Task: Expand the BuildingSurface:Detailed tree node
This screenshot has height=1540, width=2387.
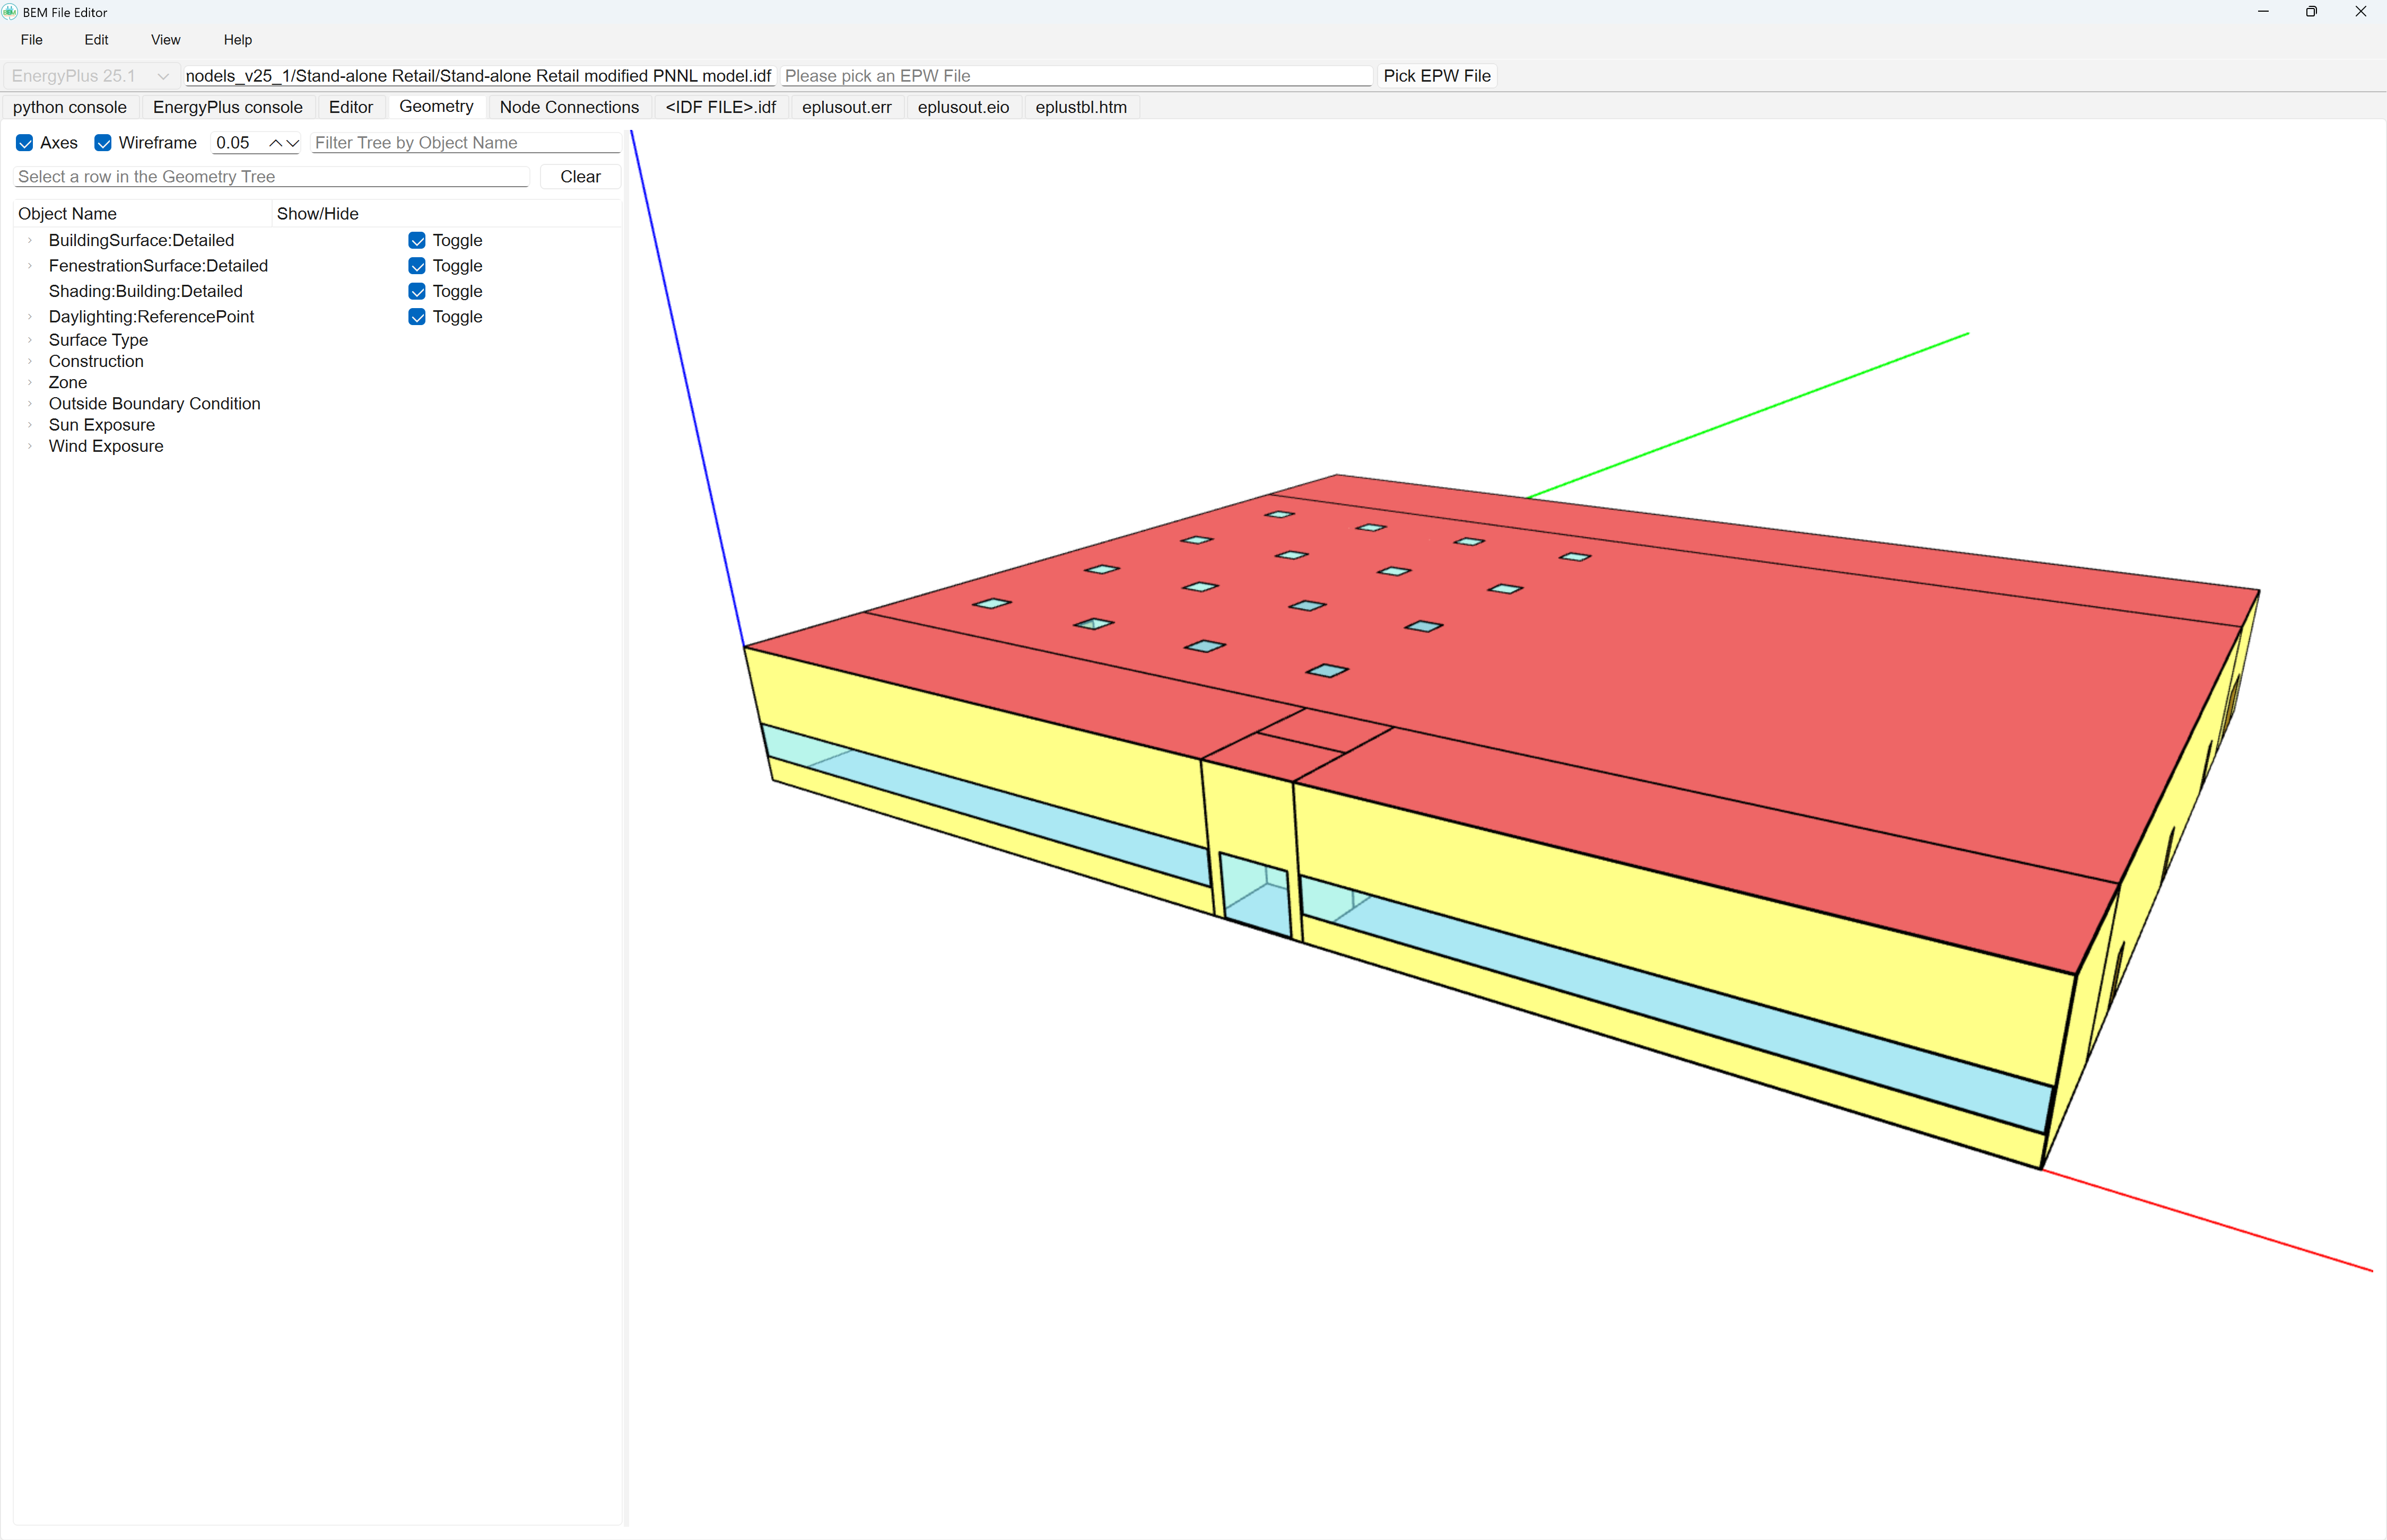Action: [30, 240]
